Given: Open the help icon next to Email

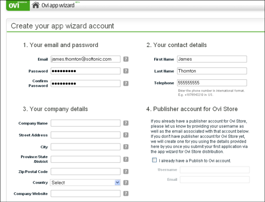Looking at the screenshot, I should (126, 59).
